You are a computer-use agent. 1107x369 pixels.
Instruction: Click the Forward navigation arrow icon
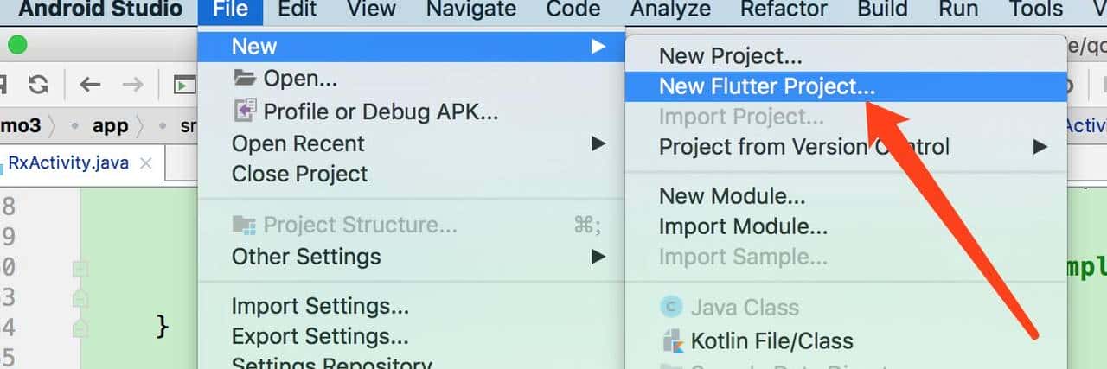(132, 85)
